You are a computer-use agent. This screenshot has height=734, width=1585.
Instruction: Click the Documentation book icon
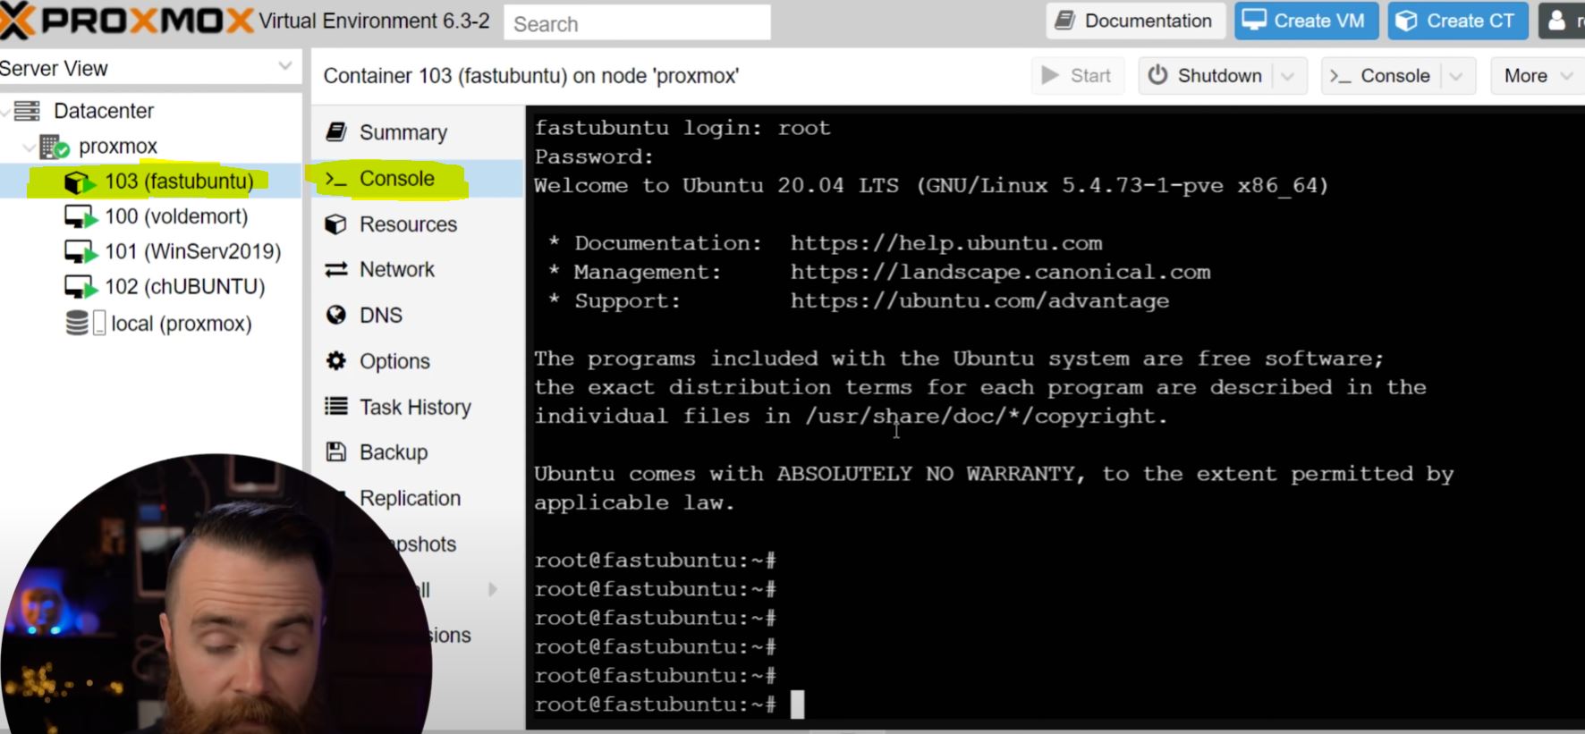[1064, 21]
